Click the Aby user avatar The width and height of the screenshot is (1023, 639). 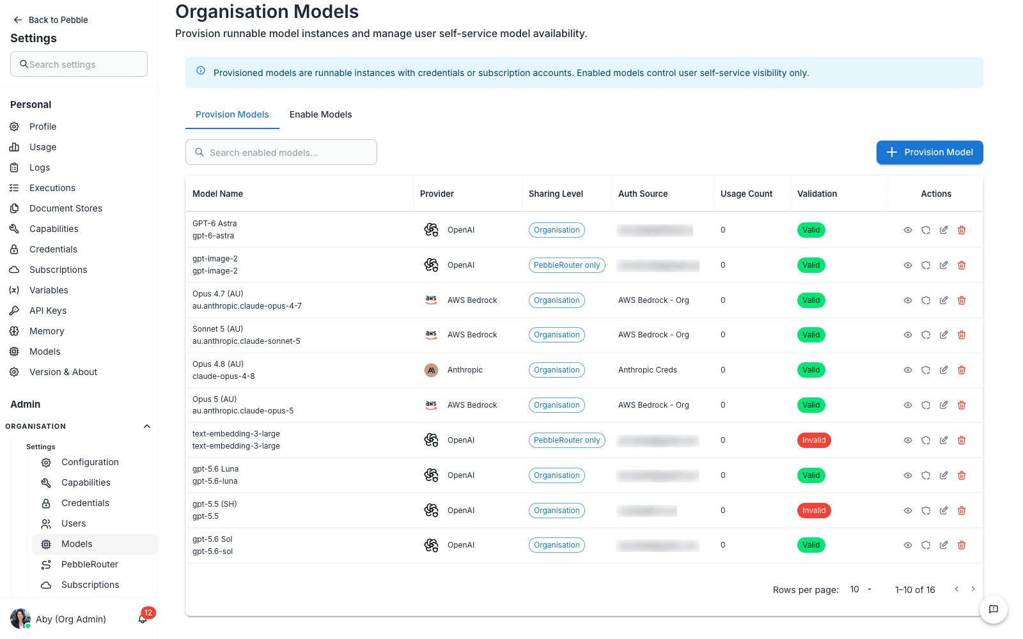(x=20, y=619)
